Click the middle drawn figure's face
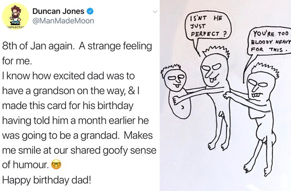This screenshot has width=291, height=191. pos(214,70)
